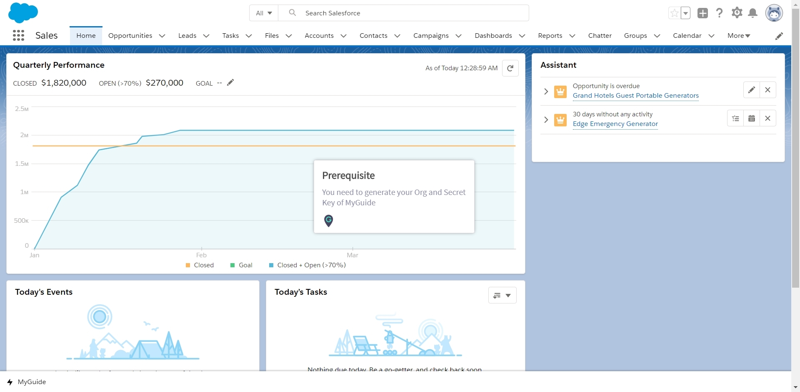This screenshot has height=392, width=800.
Task: Open the Favorites list dropdown arrow
Action: pos(685,13)
